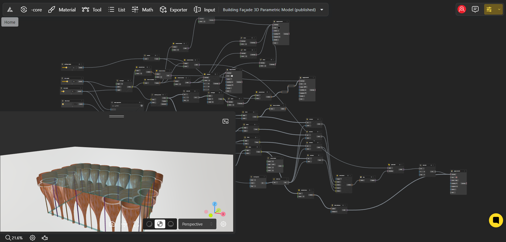Open the viewport settings gear

[223, 224]
